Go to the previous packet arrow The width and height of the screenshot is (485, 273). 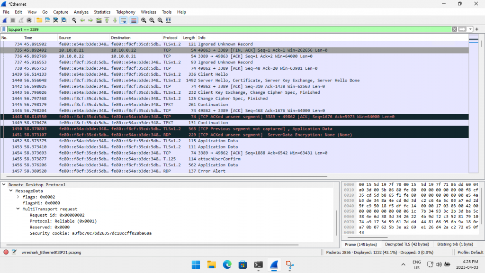pos(82,20)
